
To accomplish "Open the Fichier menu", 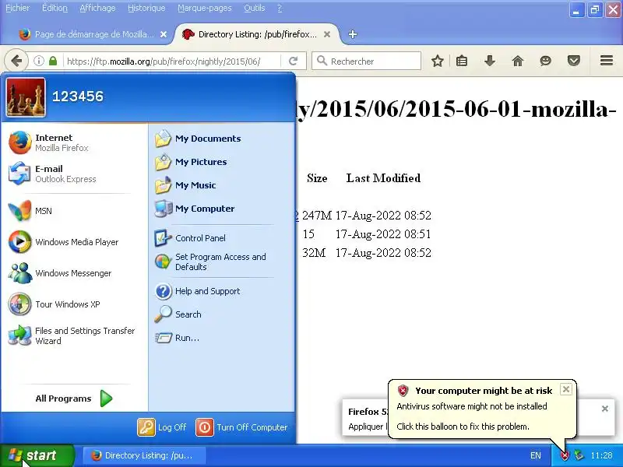I will point(17,8).
